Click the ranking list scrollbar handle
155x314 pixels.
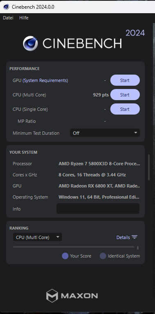pos(138,248)
